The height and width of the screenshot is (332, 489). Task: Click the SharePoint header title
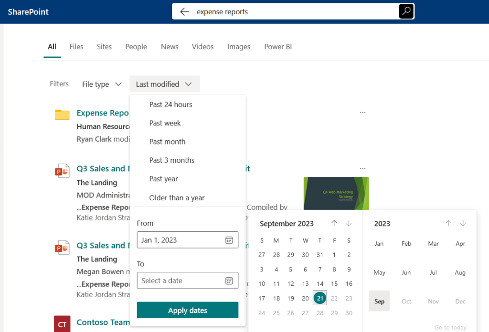28,12
